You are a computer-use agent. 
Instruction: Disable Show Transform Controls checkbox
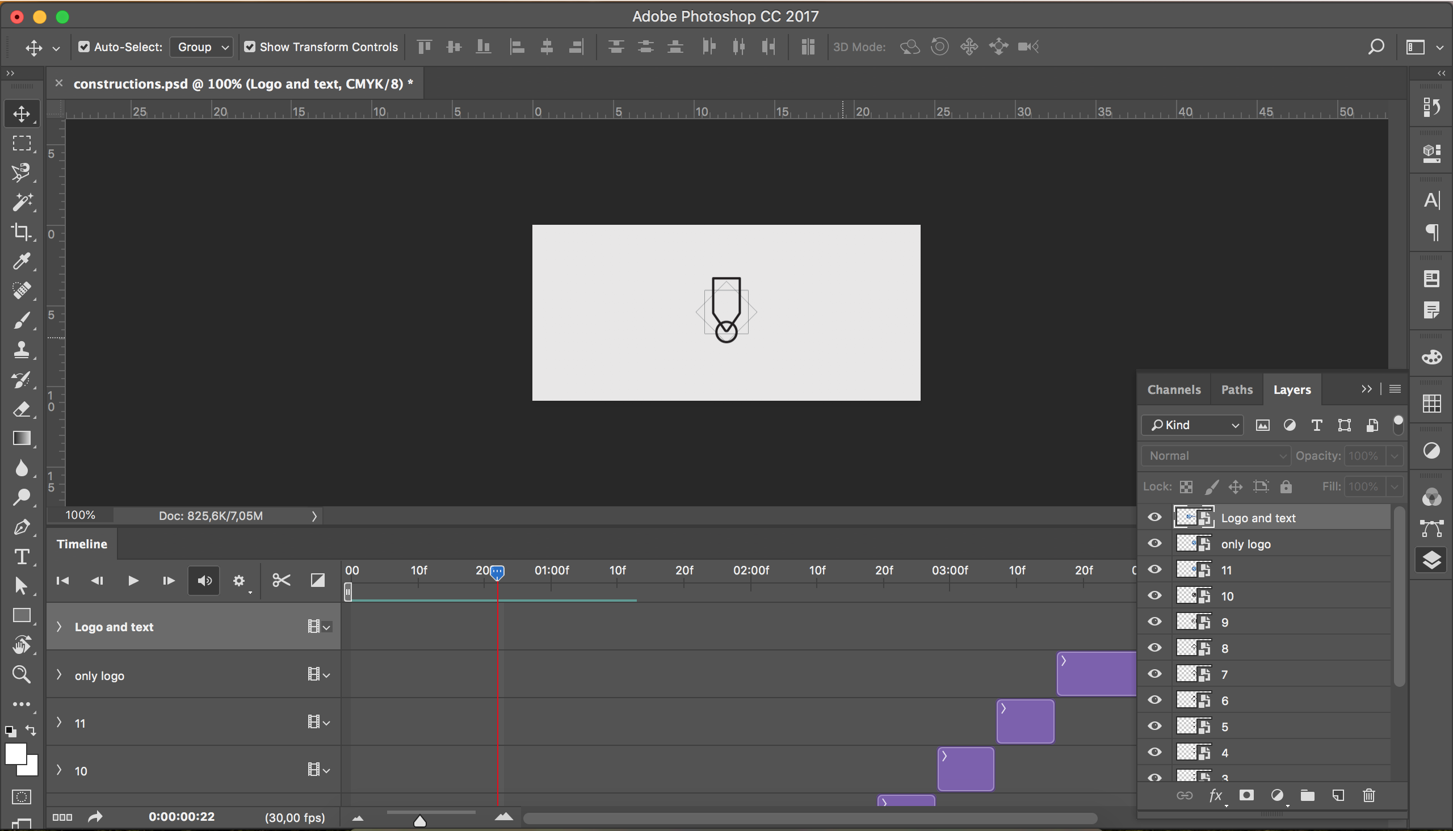(x=249, y=47)
